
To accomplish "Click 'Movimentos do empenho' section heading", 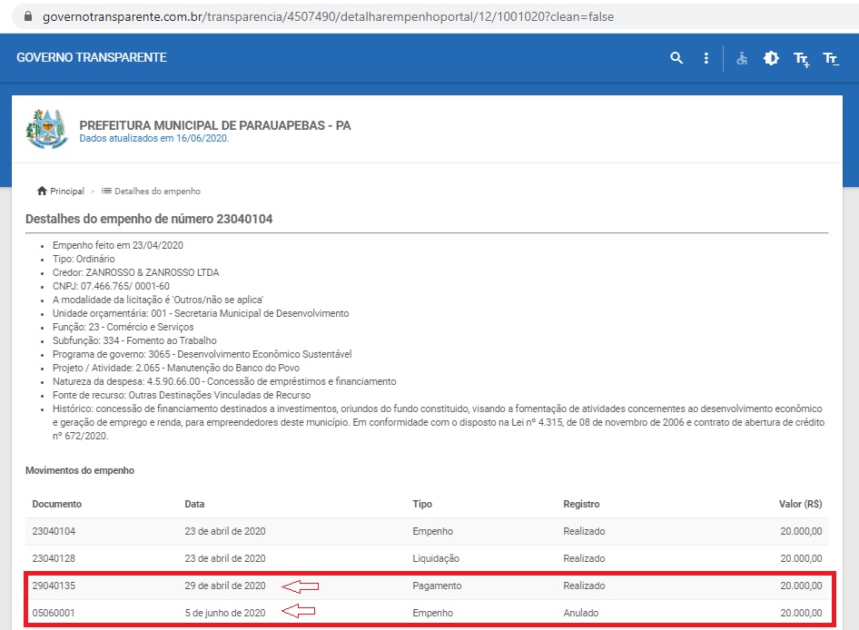I will click(x=79, y=470).
